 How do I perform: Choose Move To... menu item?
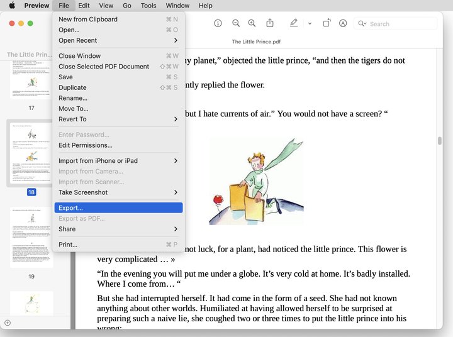pyautogui.click(x=118, y=109)
